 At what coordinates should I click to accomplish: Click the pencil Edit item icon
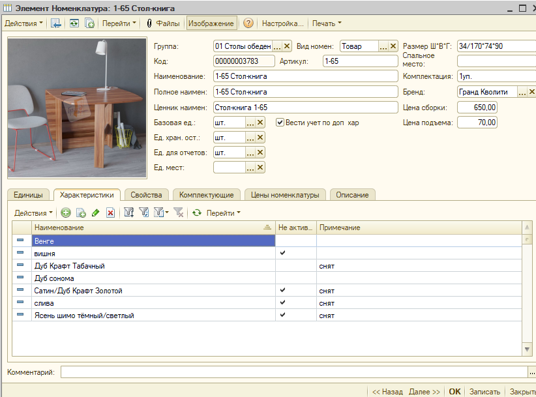(x=96, y=213)
